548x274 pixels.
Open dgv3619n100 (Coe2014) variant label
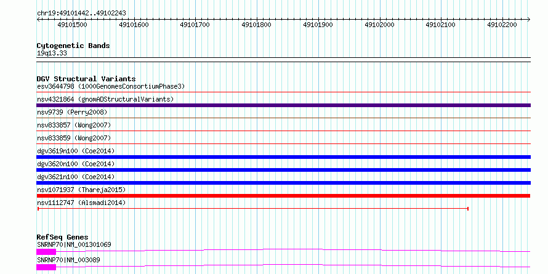[76, 151]
